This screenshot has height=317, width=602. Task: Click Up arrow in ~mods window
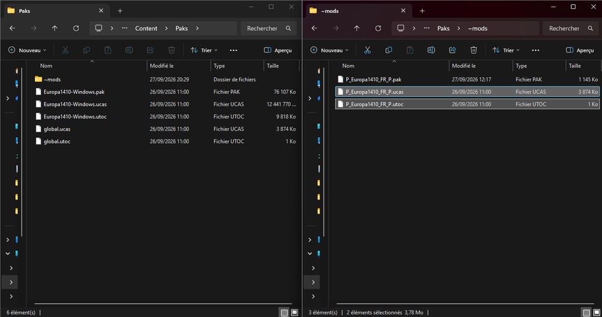[x=356, y=28]
